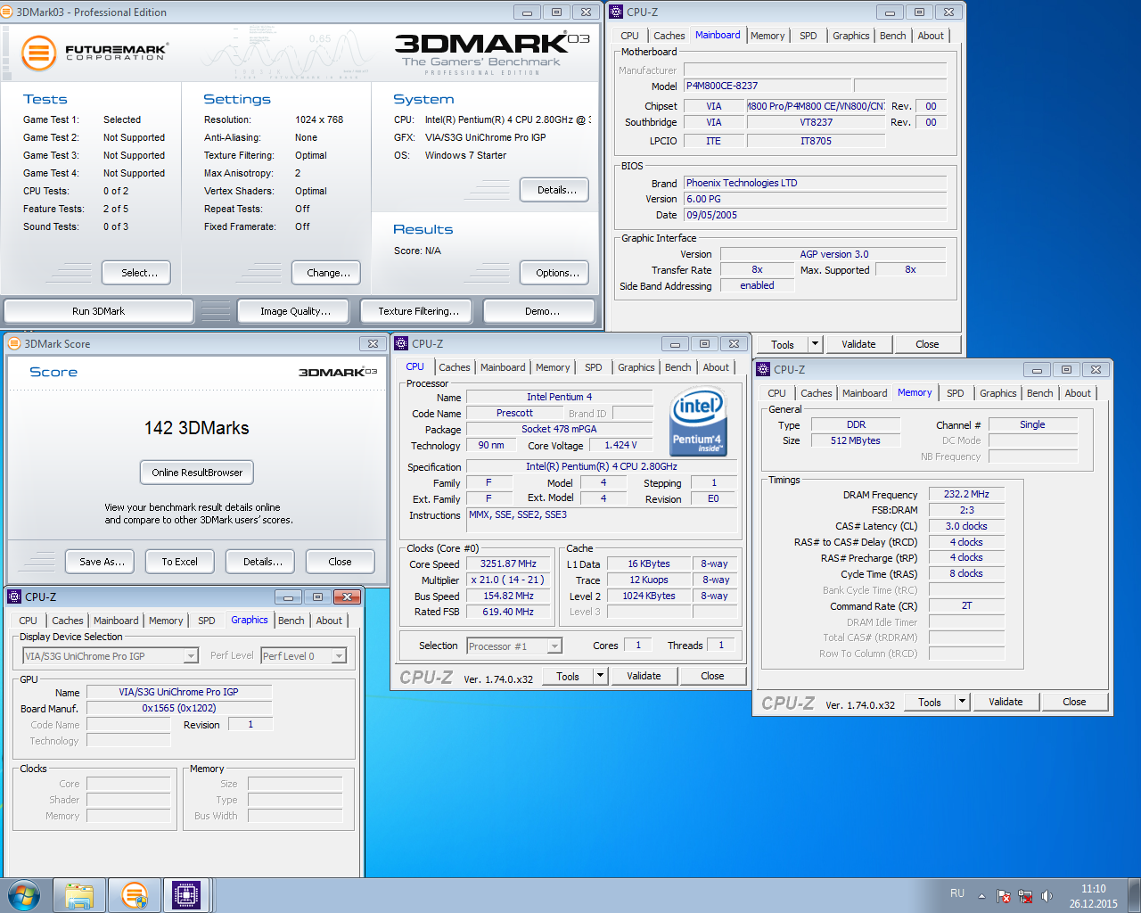This screenshot has height=913, width=1141.
Task: Open About tab in Graphics CPU-Z window
Action: [329, 621]
